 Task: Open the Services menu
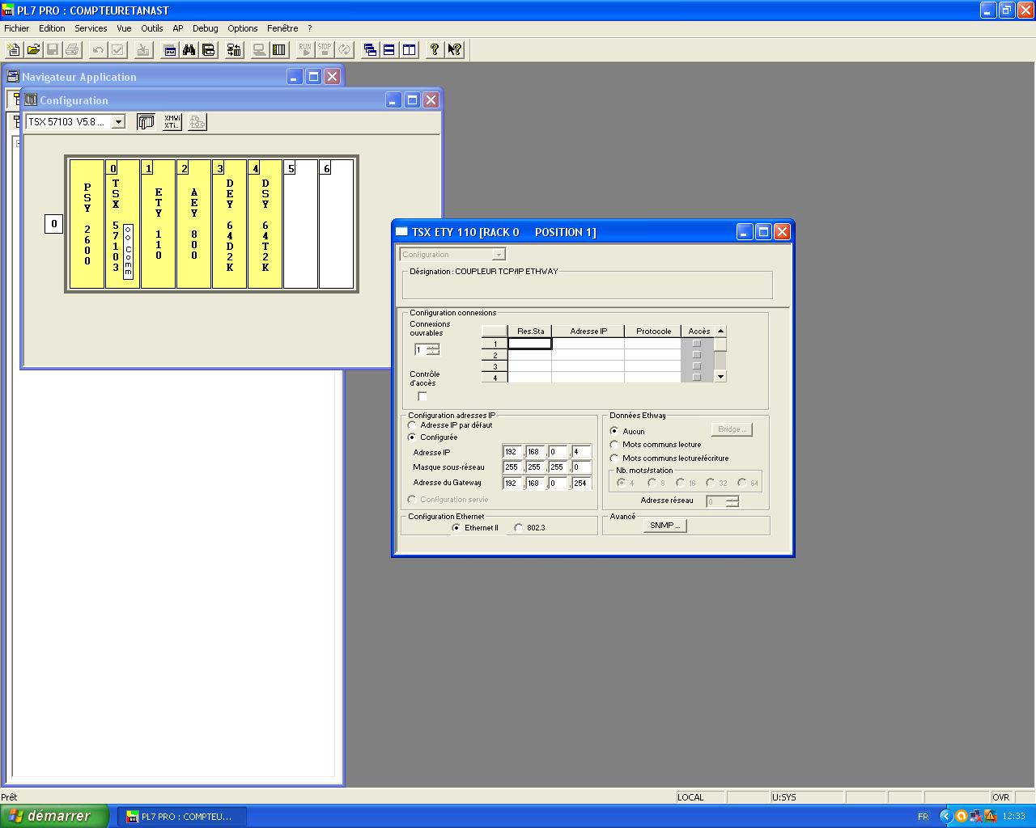91,28
